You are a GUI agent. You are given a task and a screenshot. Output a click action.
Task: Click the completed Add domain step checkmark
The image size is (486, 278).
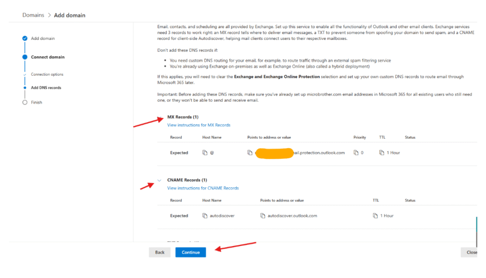point(25,38)
